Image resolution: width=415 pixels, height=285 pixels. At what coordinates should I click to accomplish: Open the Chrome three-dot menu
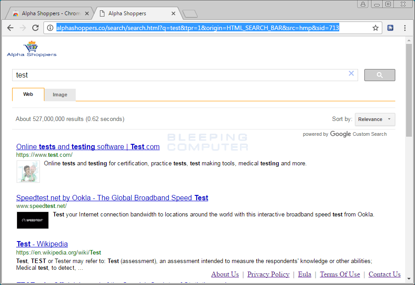405,28
